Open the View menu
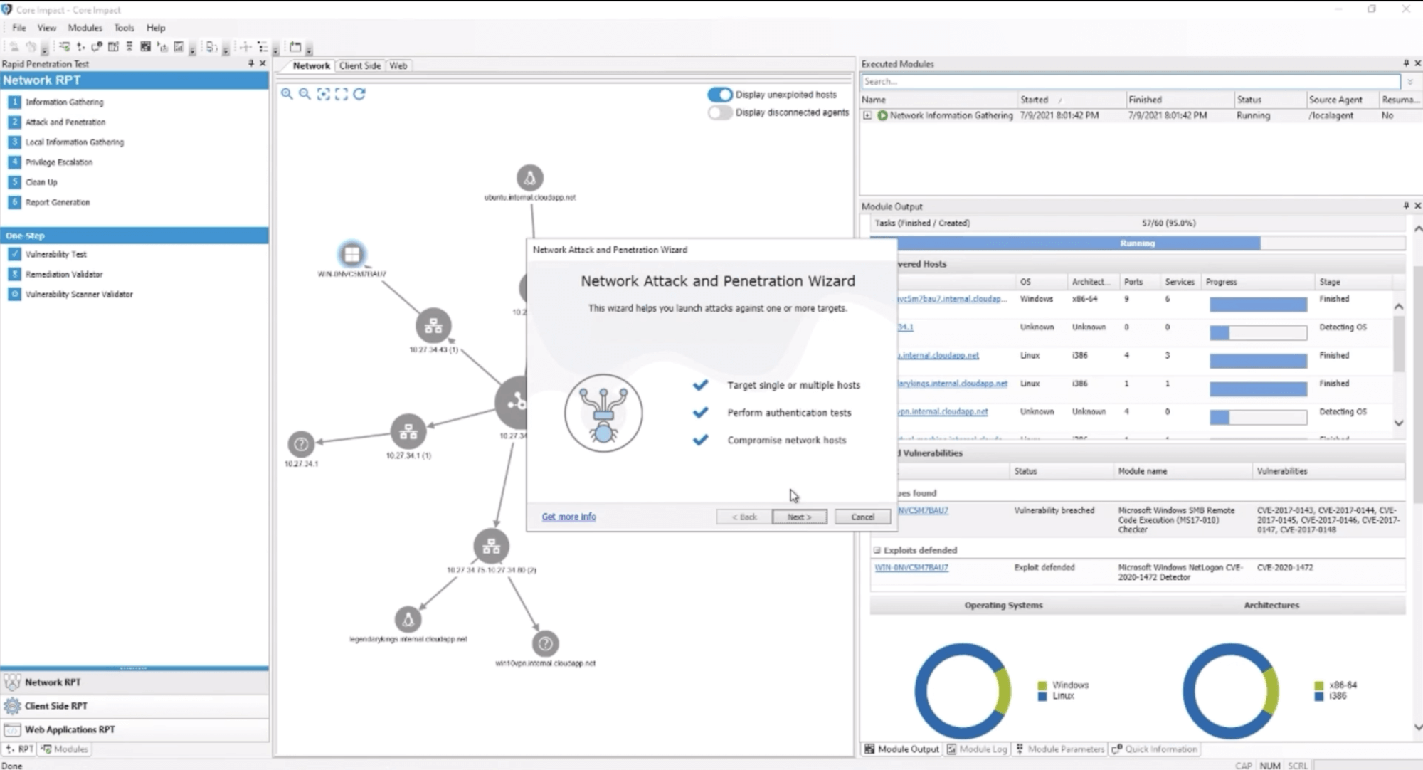The width and height of the screenshot is (1423, 770). pyautogui.click(x=47, y=28)
